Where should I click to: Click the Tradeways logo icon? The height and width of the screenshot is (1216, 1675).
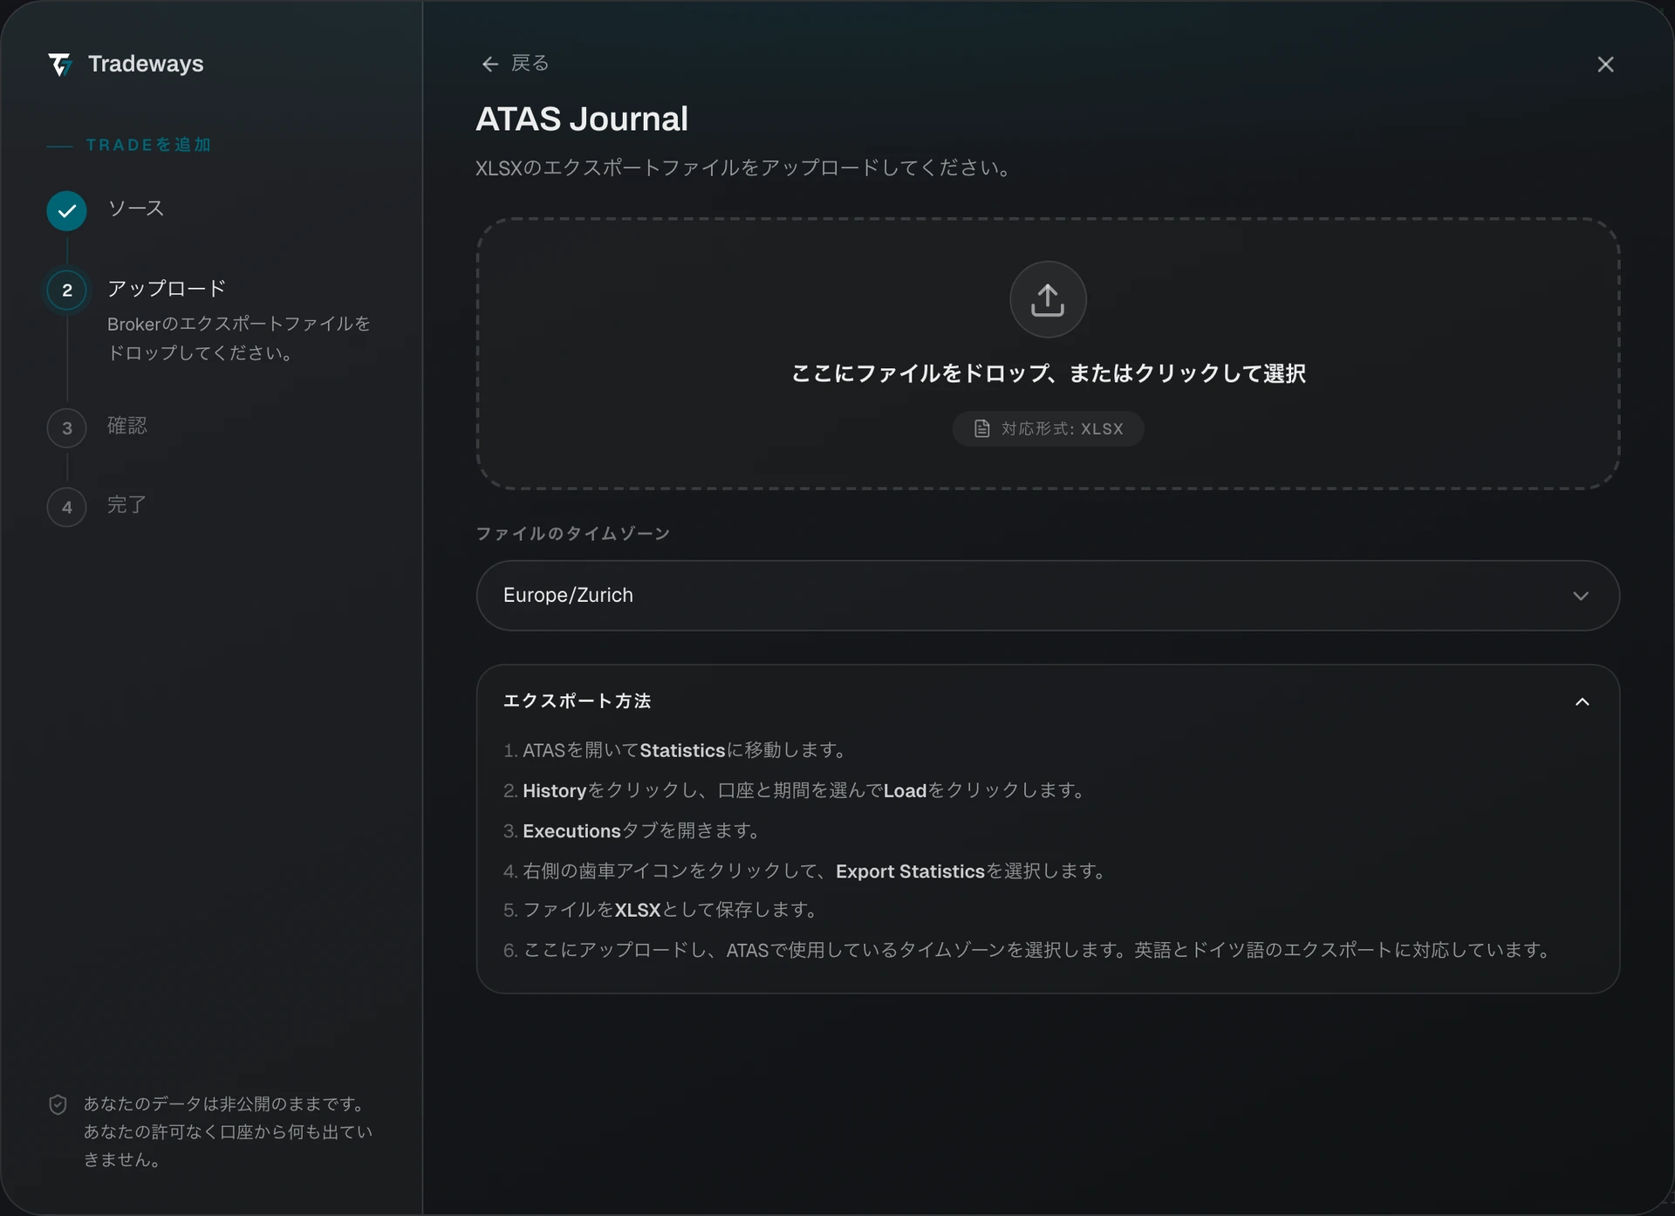pyautogui.click(x=59, y=65)
